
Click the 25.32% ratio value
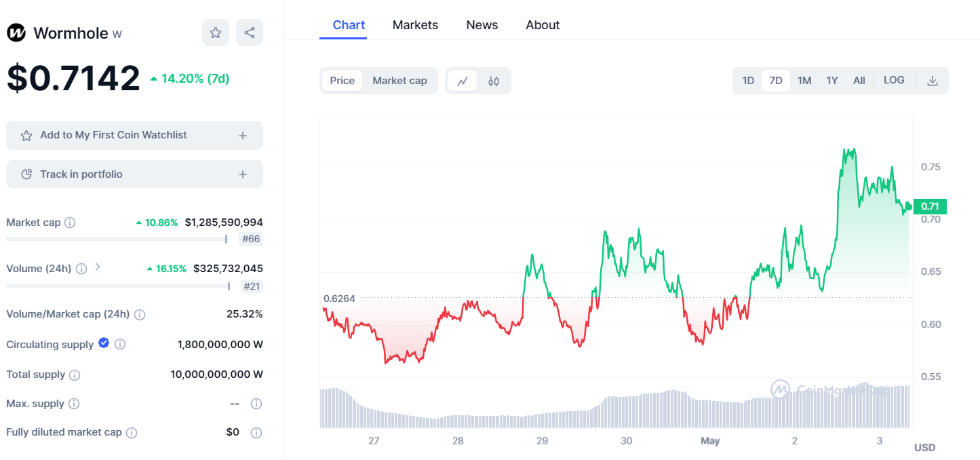coord(245,314)
